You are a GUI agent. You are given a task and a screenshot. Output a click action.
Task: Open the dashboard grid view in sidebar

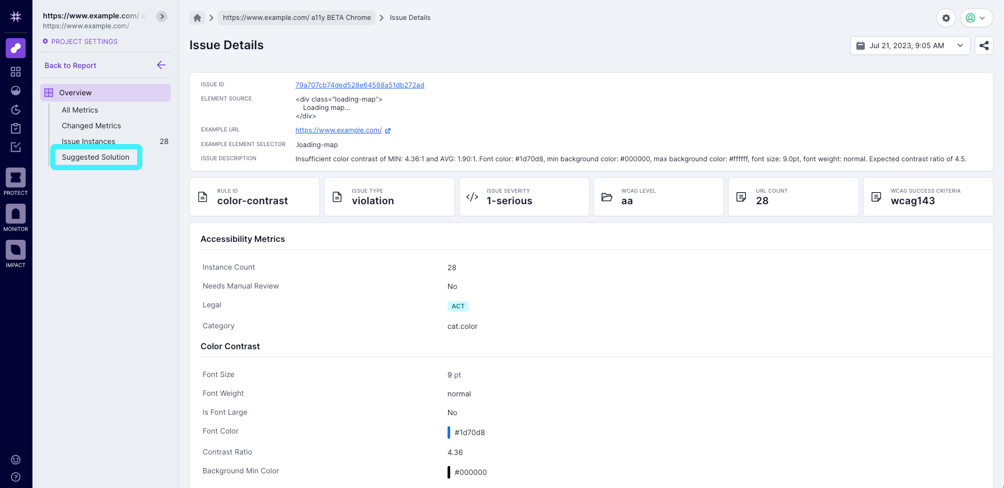[16, 72]
